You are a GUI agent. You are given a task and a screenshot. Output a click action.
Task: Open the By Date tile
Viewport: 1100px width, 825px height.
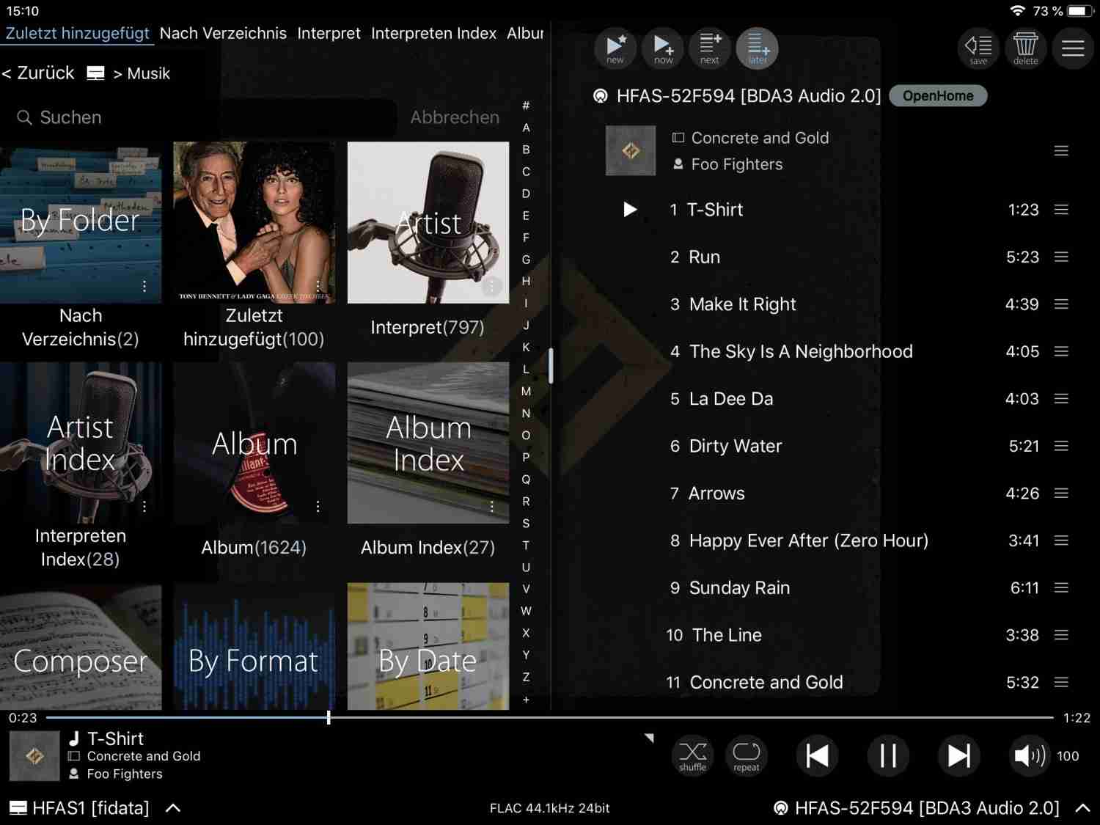pyautogui.click(x=428, y=647)
